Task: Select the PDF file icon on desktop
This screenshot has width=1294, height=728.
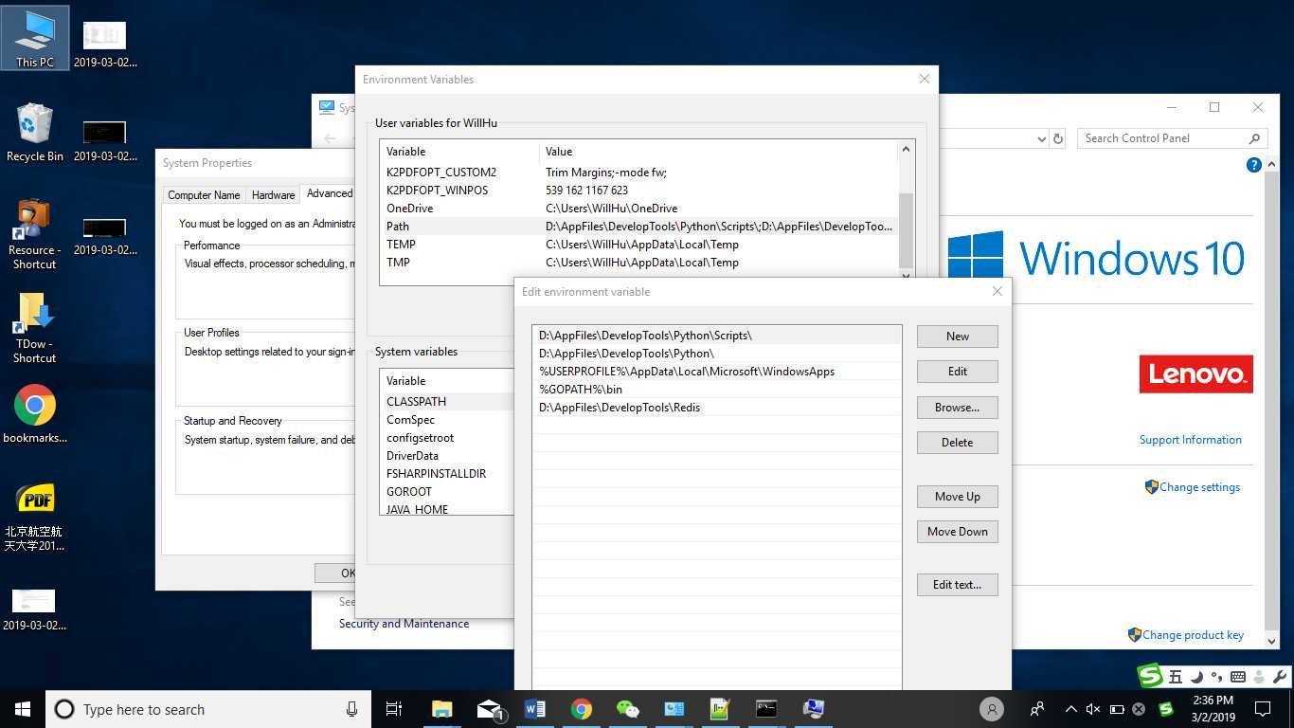Action: click(x=35, y=517)
